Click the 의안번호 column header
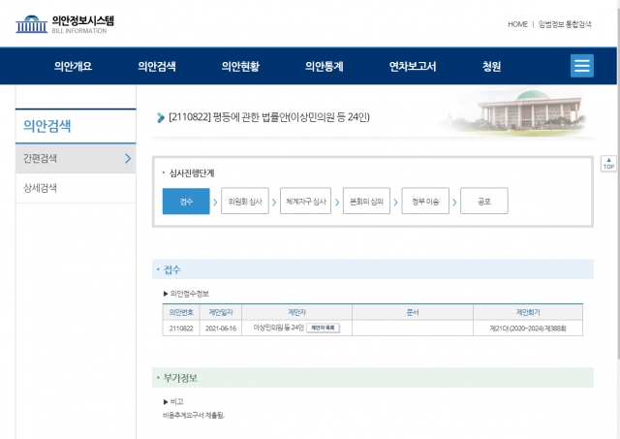 click(181, 312)
